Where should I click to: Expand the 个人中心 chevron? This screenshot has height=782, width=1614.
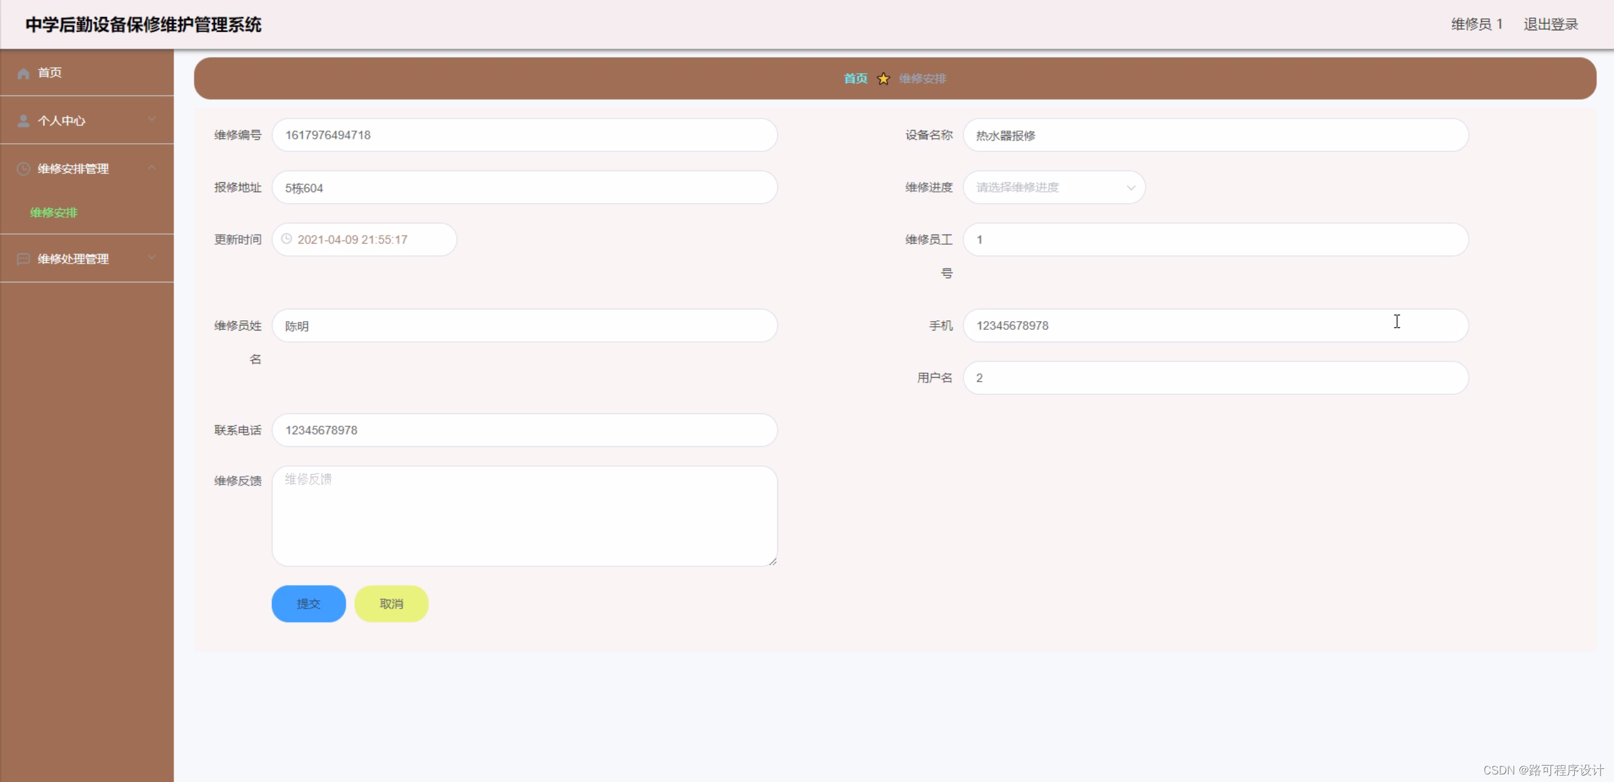coord(151,119)
